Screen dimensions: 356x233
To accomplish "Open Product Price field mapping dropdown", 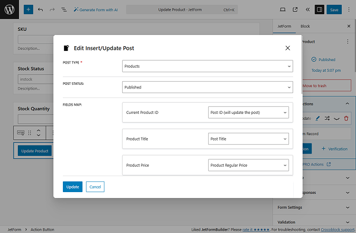I will coord(249,165).
